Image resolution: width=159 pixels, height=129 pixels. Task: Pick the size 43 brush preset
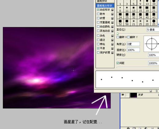154,16
